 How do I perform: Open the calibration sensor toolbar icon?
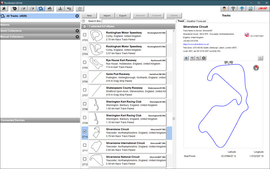[x=60, y=9]
